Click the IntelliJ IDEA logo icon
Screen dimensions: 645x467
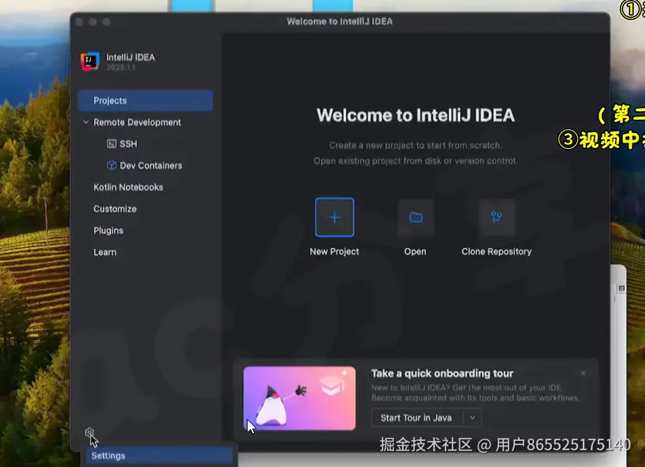[90, 61]
